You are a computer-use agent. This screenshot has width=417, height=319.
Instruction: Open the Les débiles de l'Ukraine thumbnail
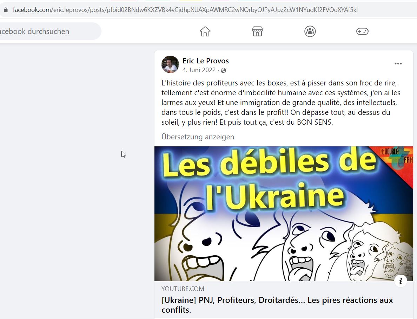pyautogui.click(x=284, y=214)
